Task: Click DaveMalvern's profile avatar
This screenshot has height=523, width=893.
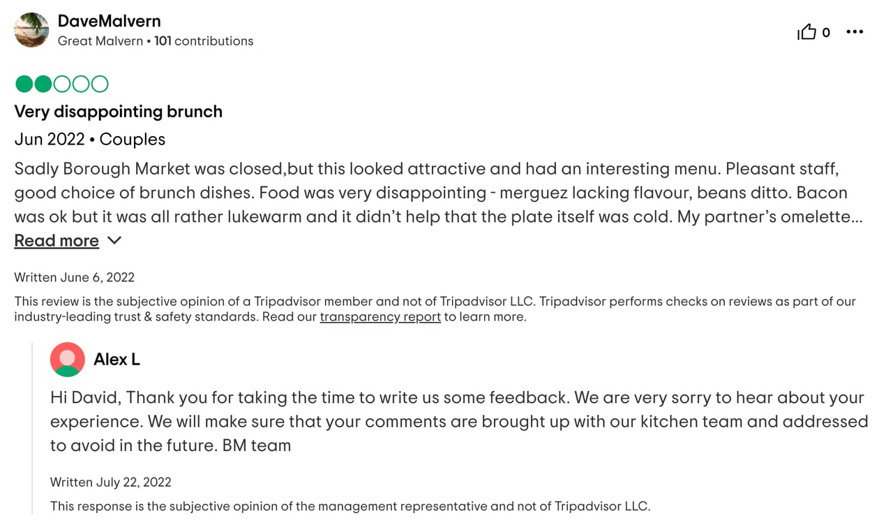Action: tap(31, 30)
